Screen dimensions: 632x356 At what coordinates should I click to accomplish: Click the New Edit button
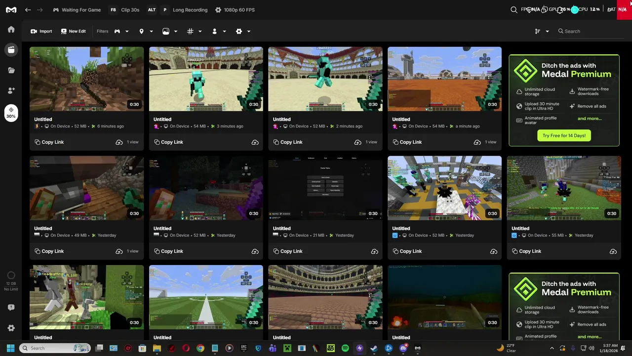(73, 31)
